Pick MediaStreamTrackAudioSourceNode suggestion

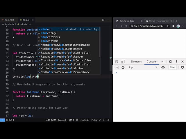(69, 72)
